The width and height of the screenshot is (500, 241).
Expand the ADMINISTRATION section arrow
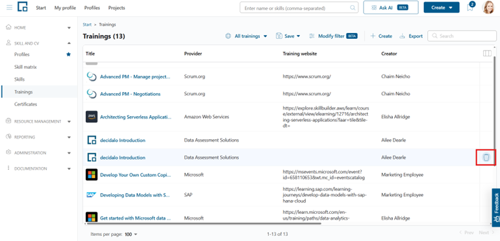pos(69,153)
